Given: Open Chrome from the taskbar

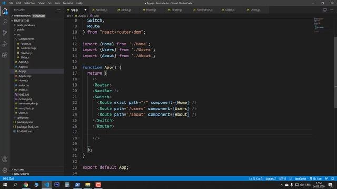Looking at the screenshot, I should (x=26, y=185).
